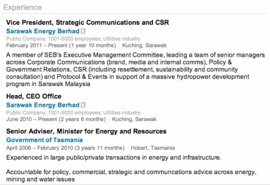Click Public Company details line under Head, CEO Office

(73, 112)
